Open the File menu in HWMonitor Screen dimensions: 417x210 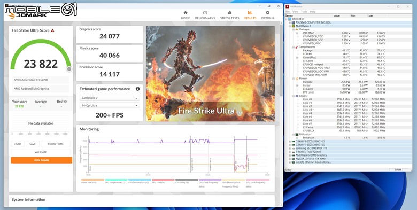pos(288,12)
